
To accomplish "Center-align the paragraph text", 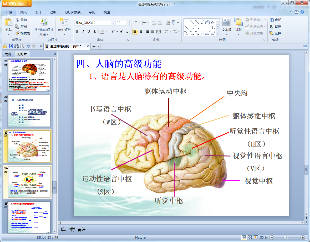I will coord(141,32).
